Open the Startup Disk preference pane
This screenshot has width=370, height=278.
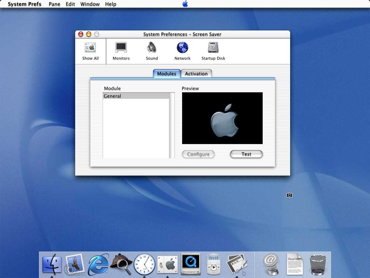pyautogui.click(x=213, y=51)
